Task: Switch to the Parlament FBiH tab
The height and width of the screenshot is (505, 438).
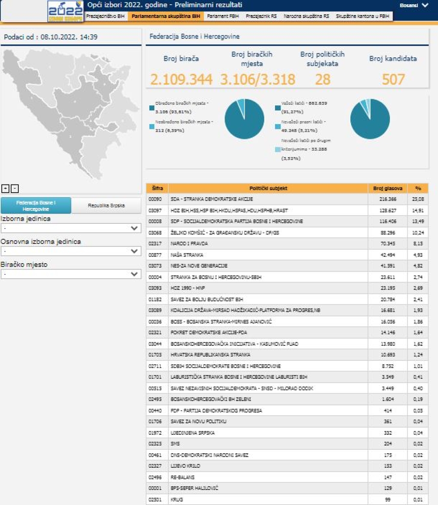Action: [x=223, y=16]
